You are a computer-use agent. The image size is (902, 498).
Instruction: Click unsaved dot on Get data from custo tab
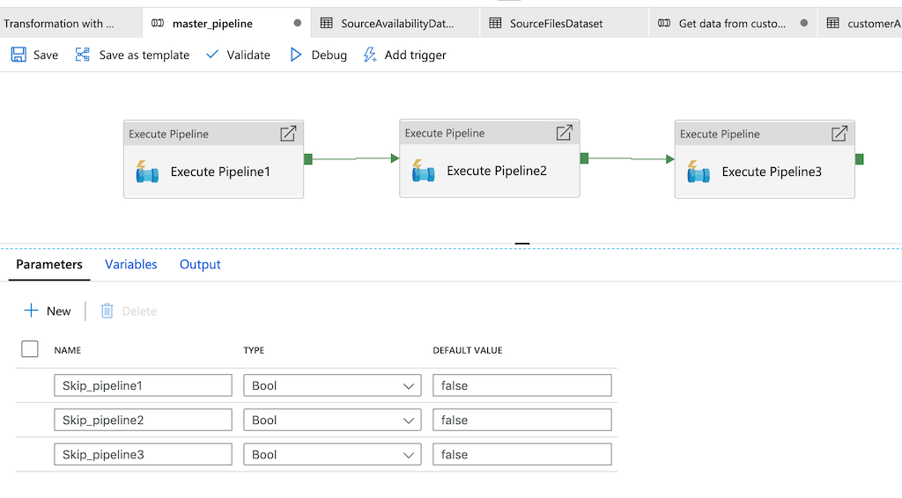803,23
